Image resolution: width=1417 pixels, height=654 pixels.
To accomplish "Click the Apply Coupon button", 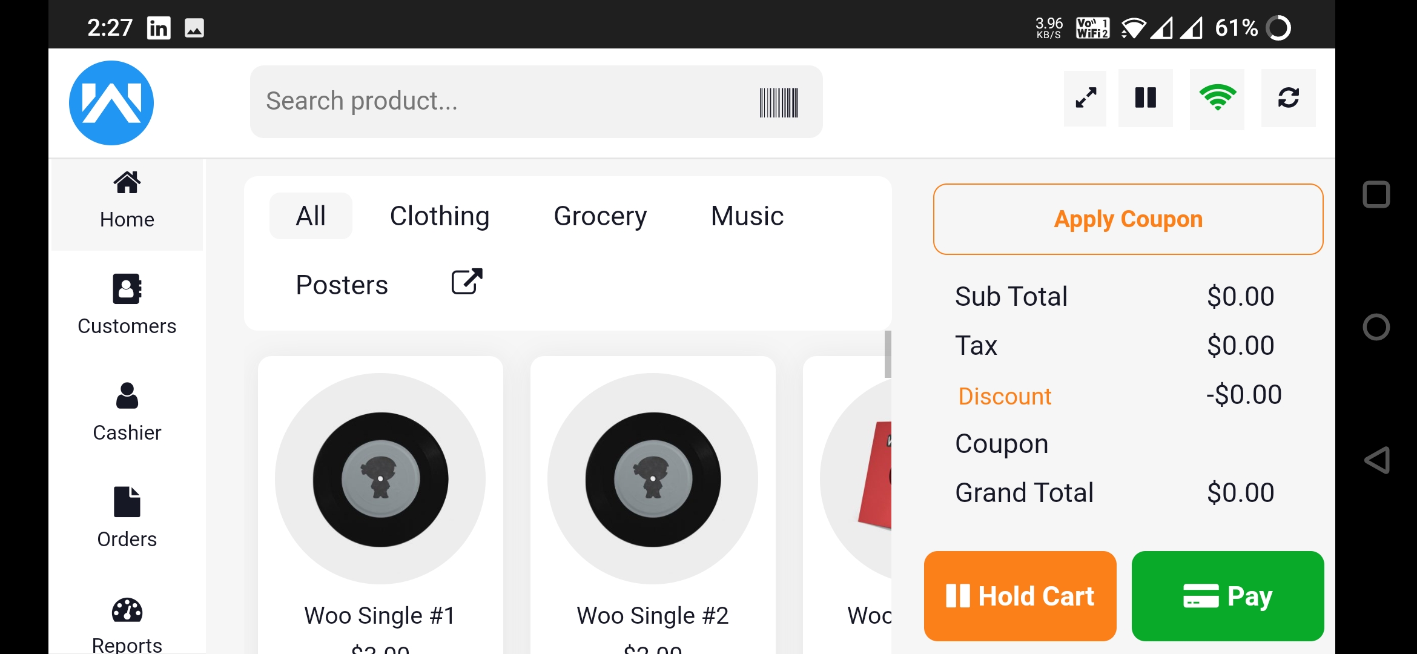I will point(1128,219).
